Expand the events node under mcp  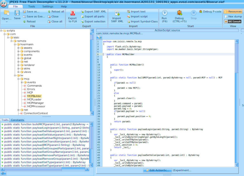click(22, 82)
